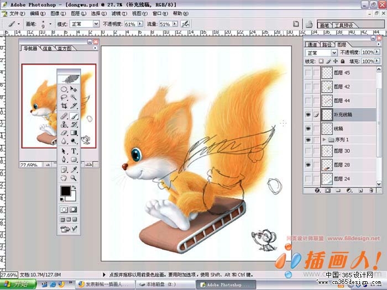This screenshot has height=290, width=387.
Task: Select the Healing Brush tool
Action: coord(64,116)
